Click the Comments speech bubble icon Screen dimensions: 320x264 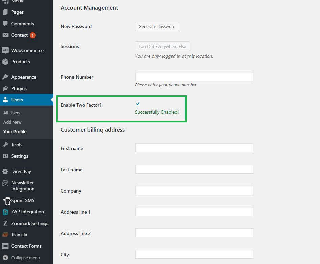(5, 24)
